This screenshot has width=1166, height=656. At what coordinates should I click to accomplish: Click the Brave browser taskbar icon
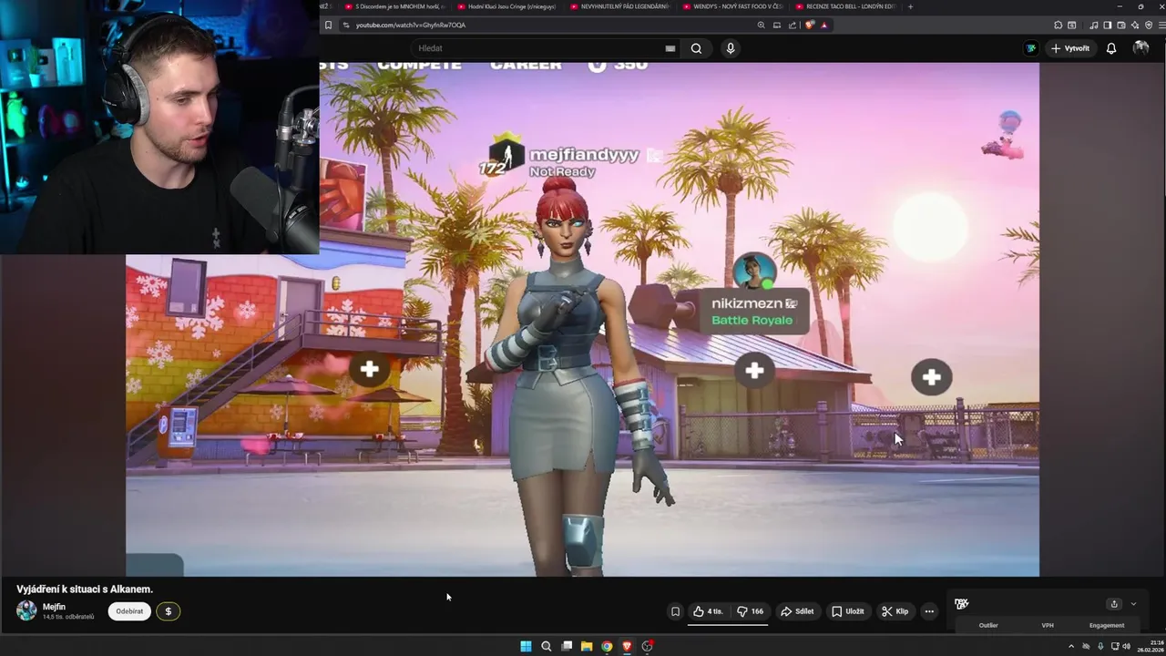[627, 646]
